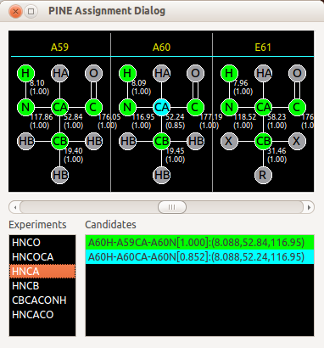324x348 pixels.
Task: Click the N atom node of A59
Action: point(25,107)
